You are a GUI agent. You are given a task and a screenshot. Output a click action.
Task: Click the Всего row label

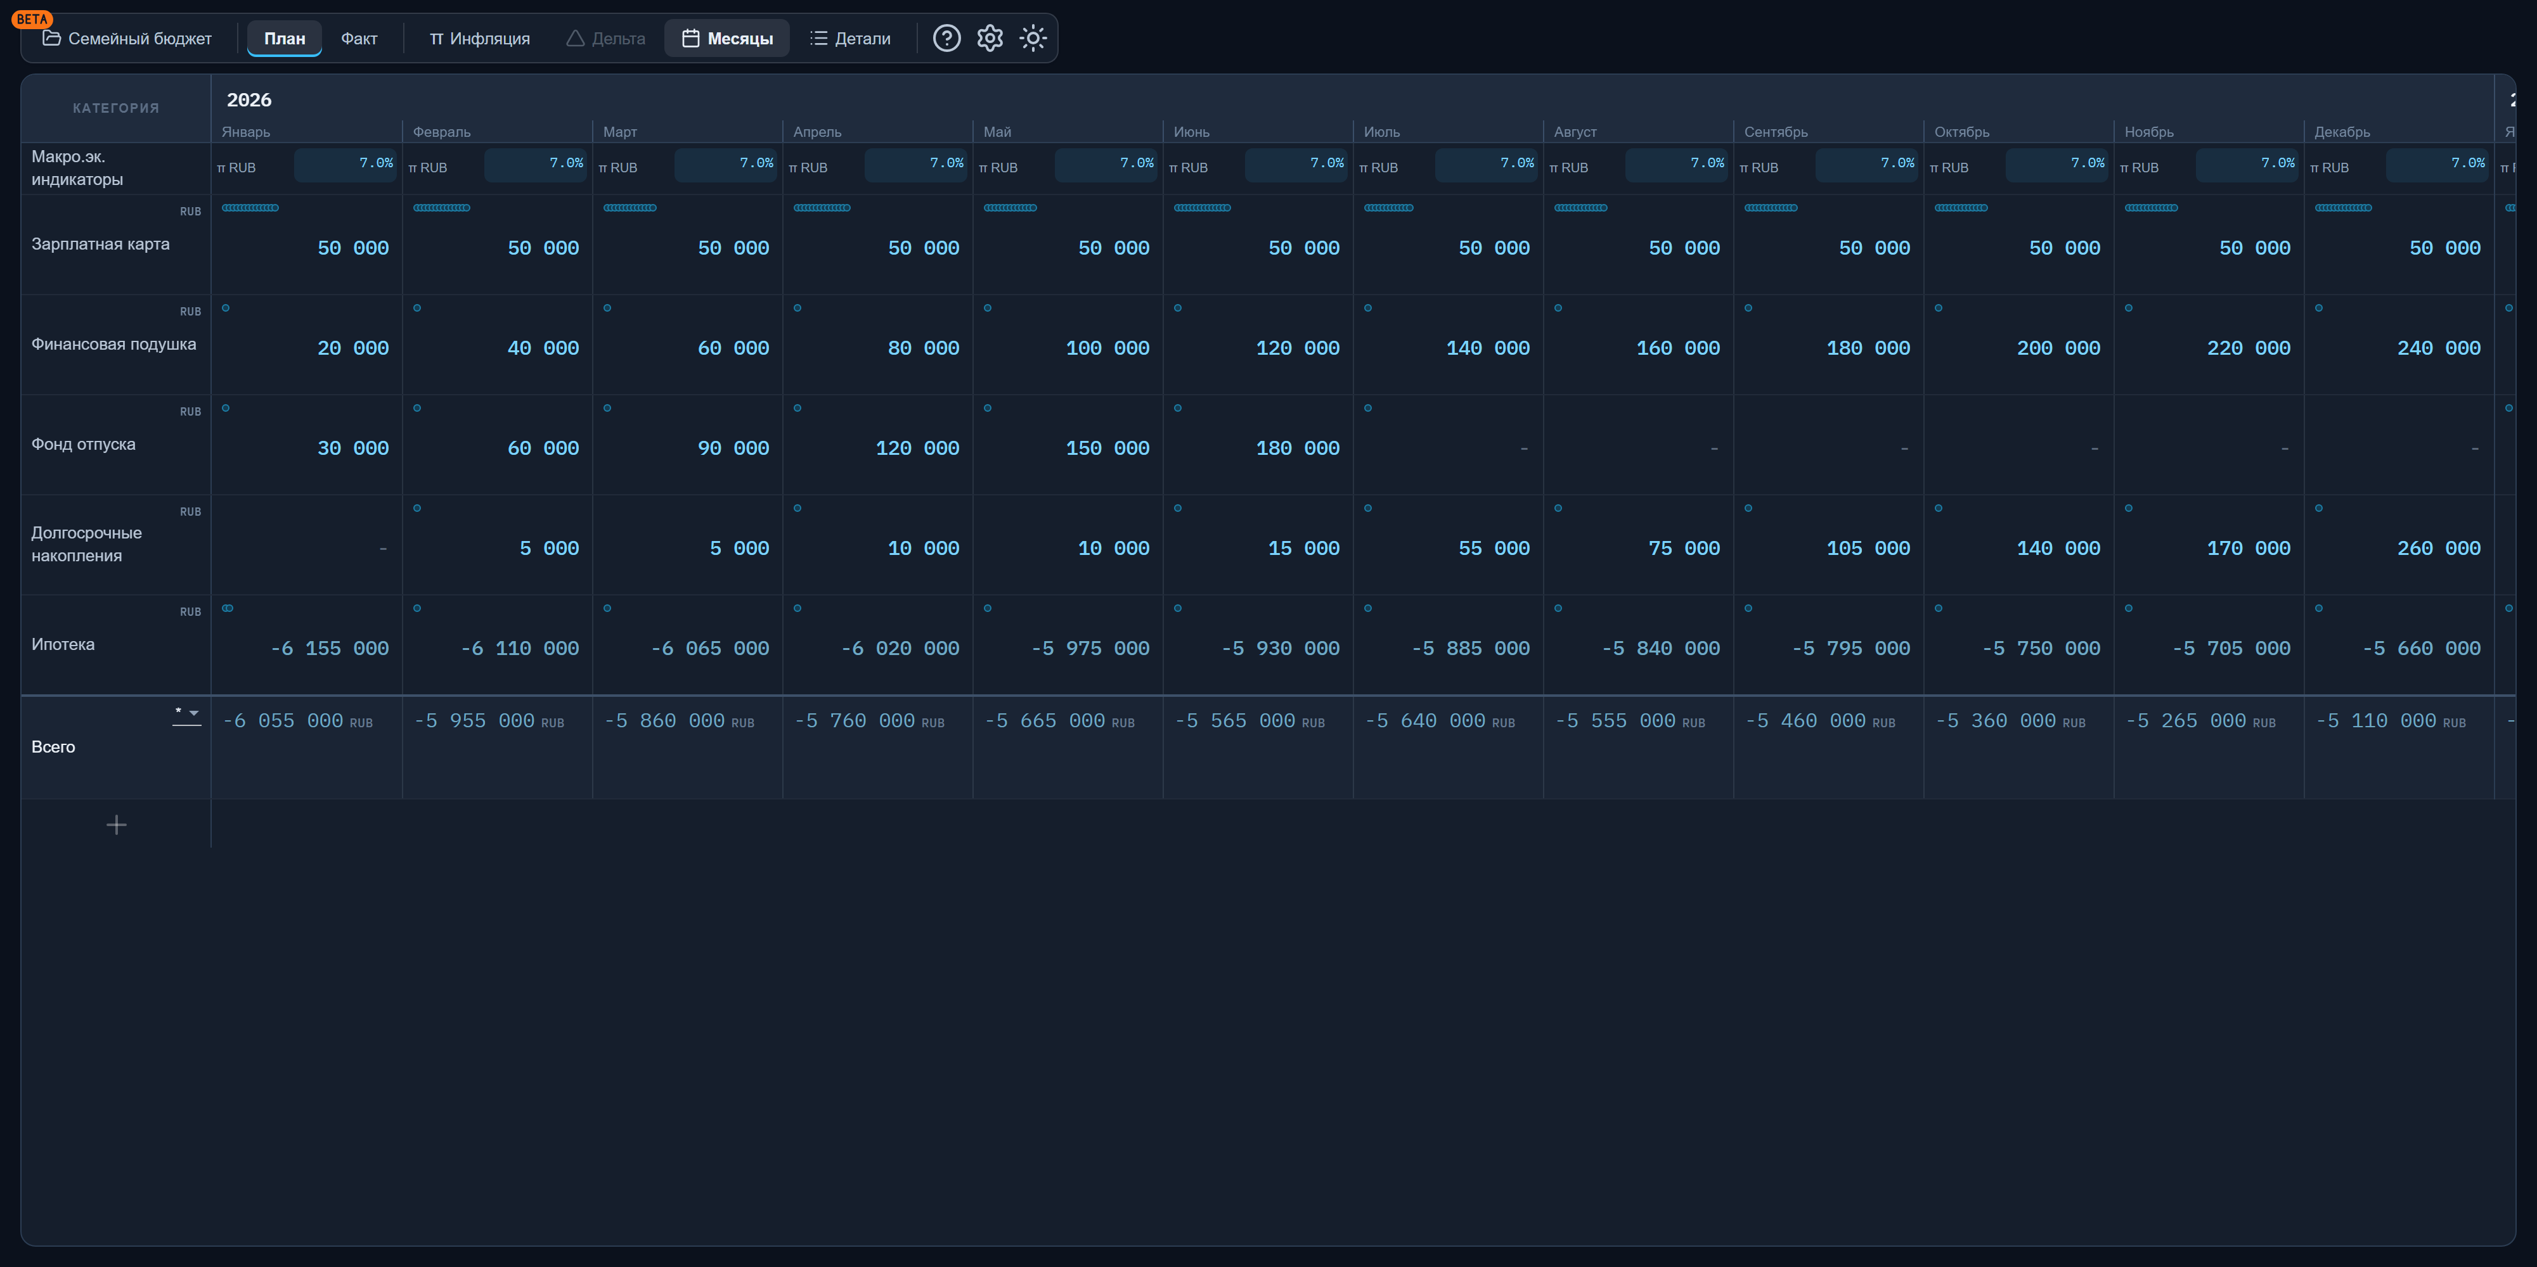click(53, 747)
